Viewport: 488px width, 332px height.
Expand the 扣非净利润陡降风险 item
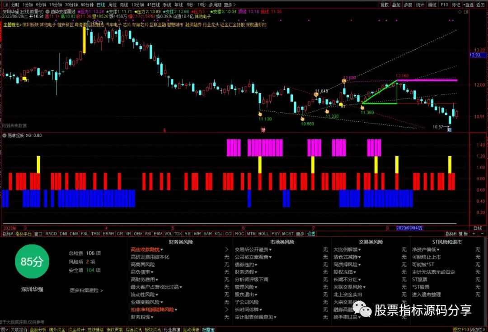point(154,309)
